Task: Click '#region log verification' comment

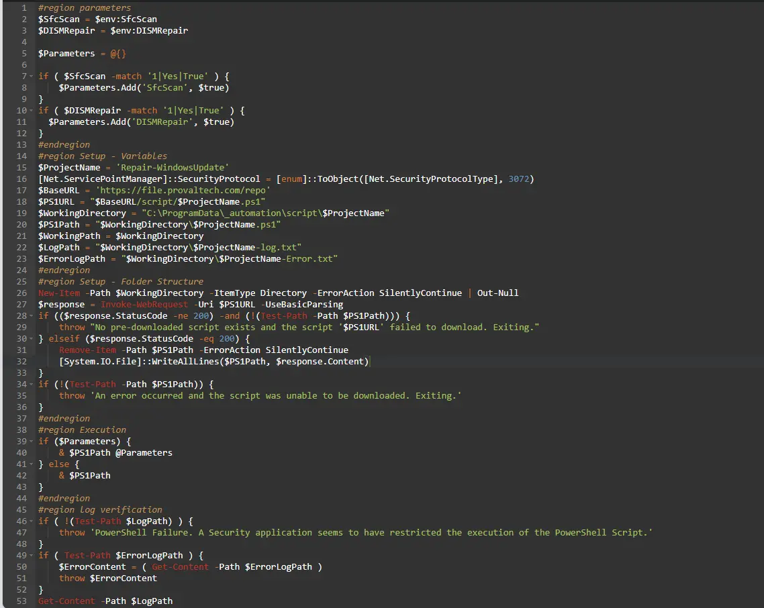Action: pyautogui.click(x=100, y=509)
